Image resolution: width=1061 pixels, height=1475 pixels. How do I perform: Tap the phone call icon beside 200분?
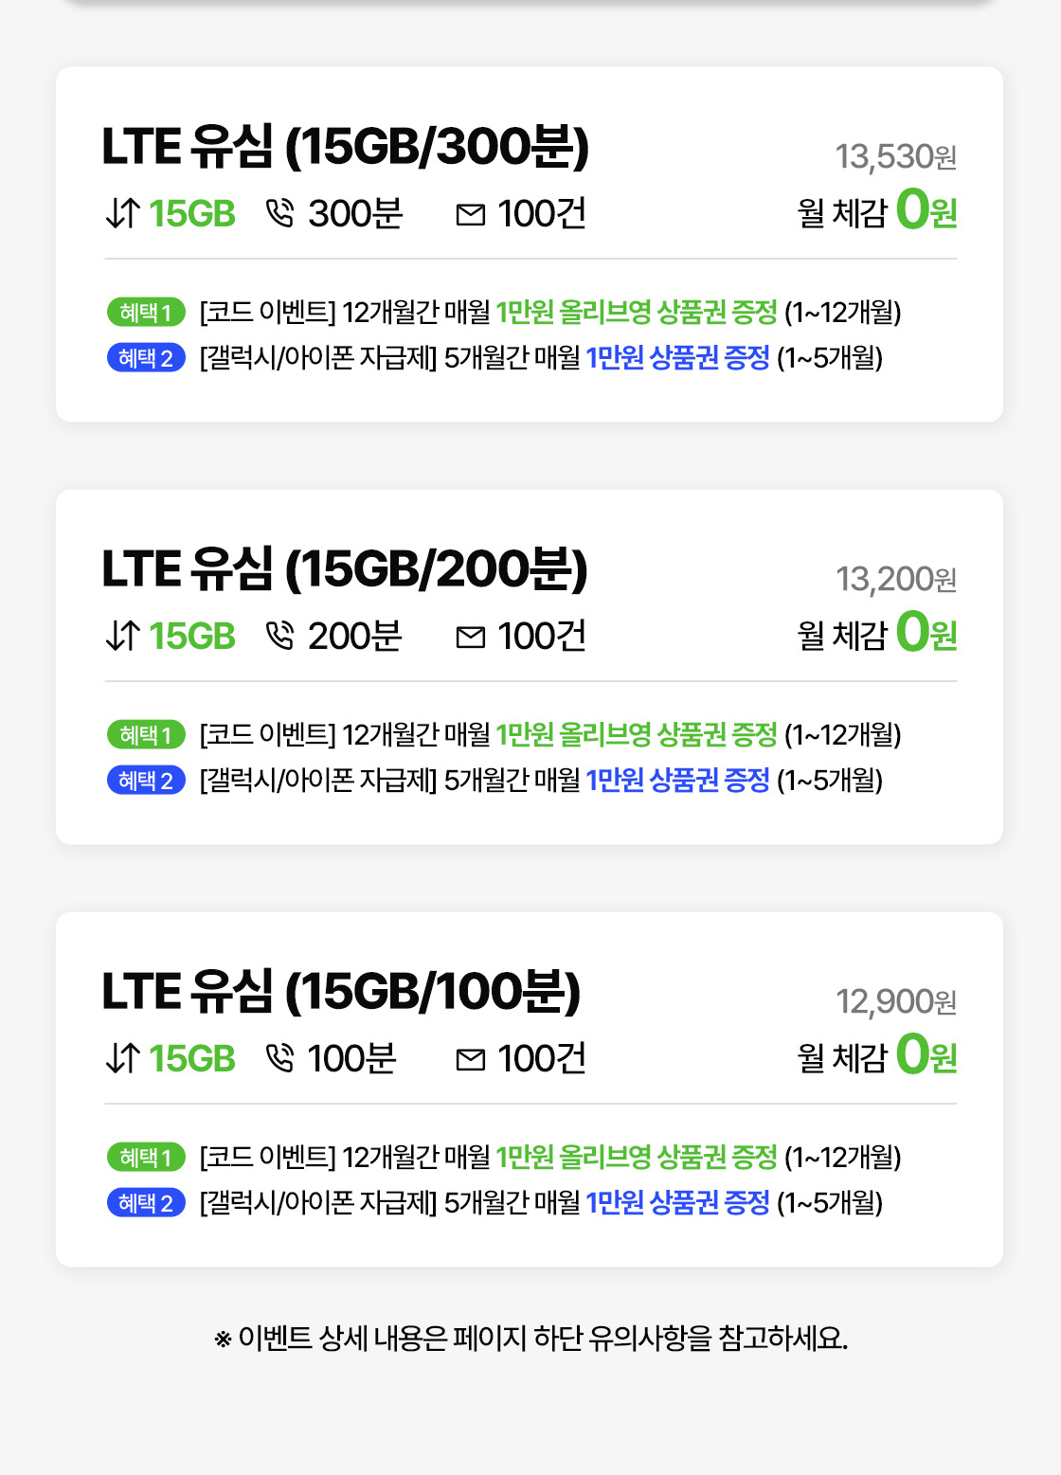pyautogui.click(x=280, y=637)
